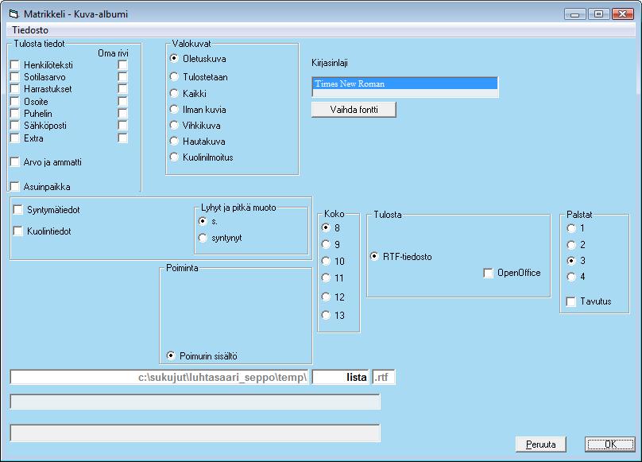This screenshot has width=642, height=462.
Task: Select Kaikki under Valokuvat
Action: pos(174,94)
